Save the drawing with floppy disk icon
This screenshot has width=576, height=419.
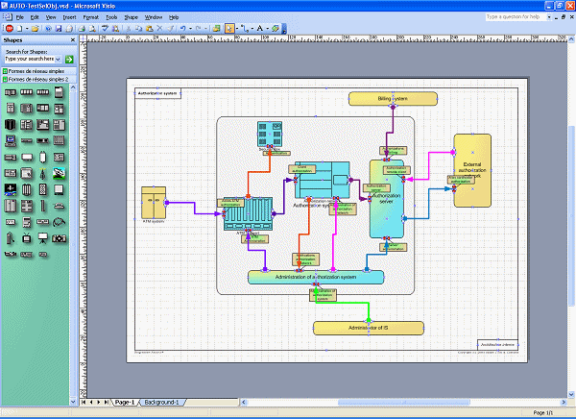coord(59,28)
